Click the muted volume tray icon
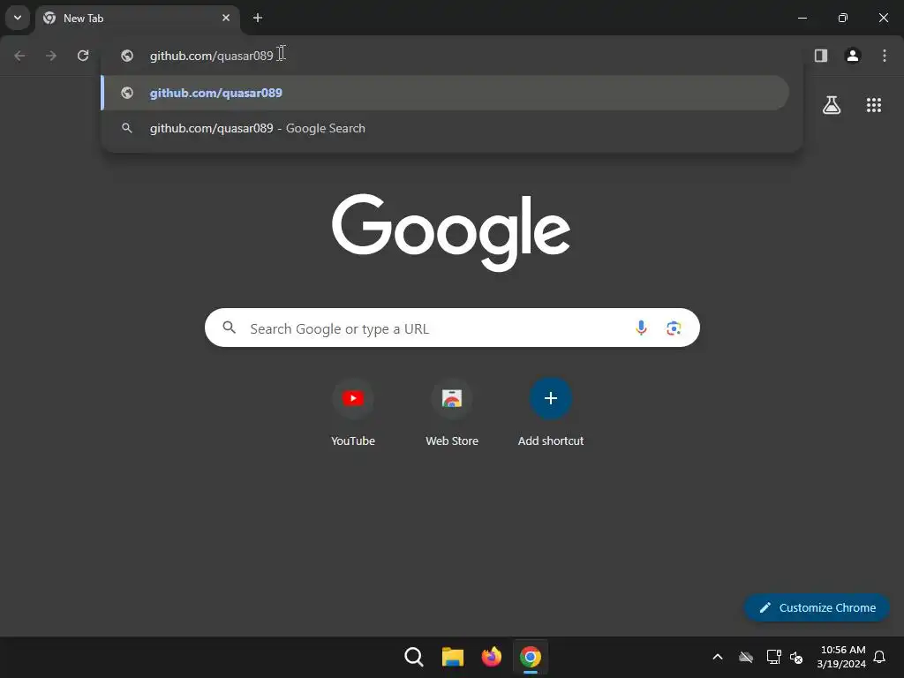This screenshot has height=678, width=904. click(x=796, y=657)
